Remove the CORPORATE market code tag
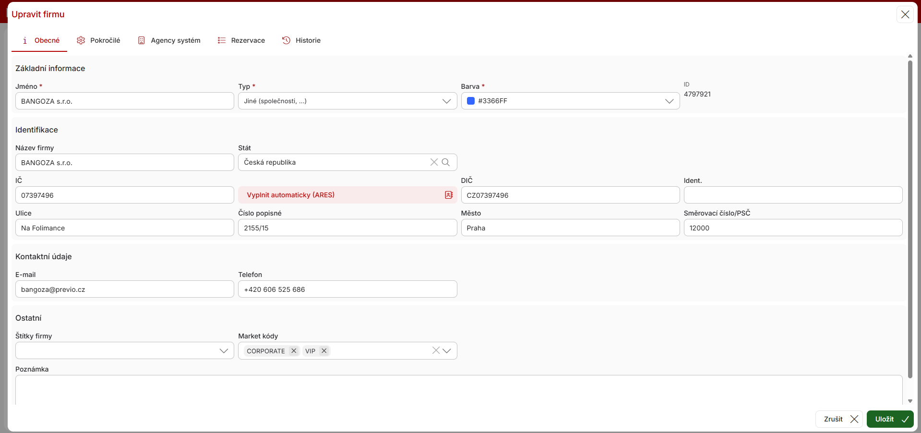 coord(294,351)
